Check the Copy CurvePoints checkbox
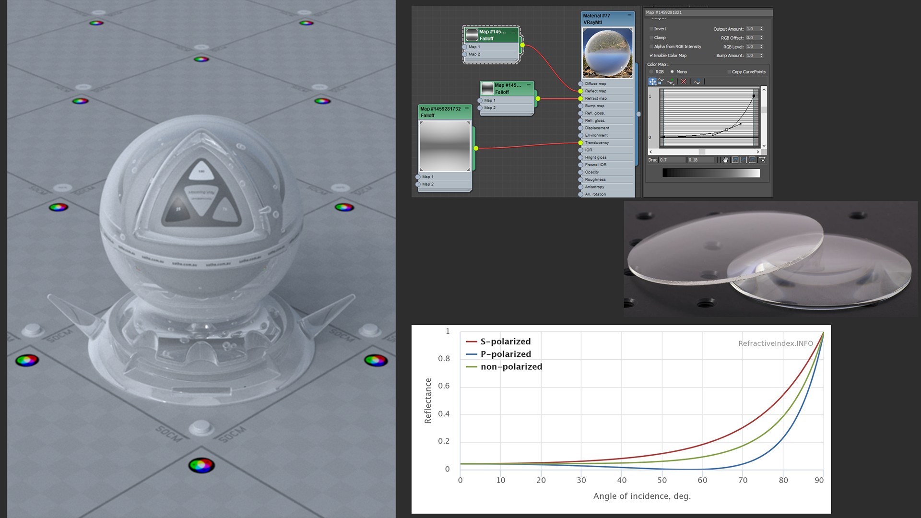 coord(729,72)
